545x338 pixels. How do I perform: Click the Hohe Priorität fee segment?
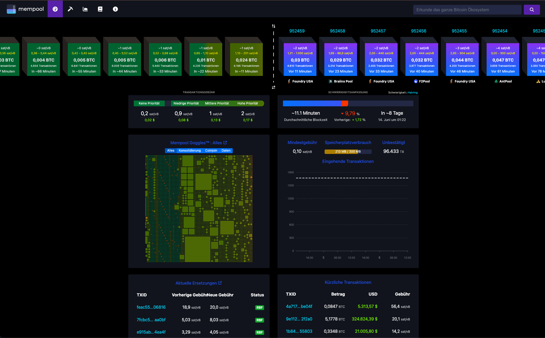(x=248, y=103)
